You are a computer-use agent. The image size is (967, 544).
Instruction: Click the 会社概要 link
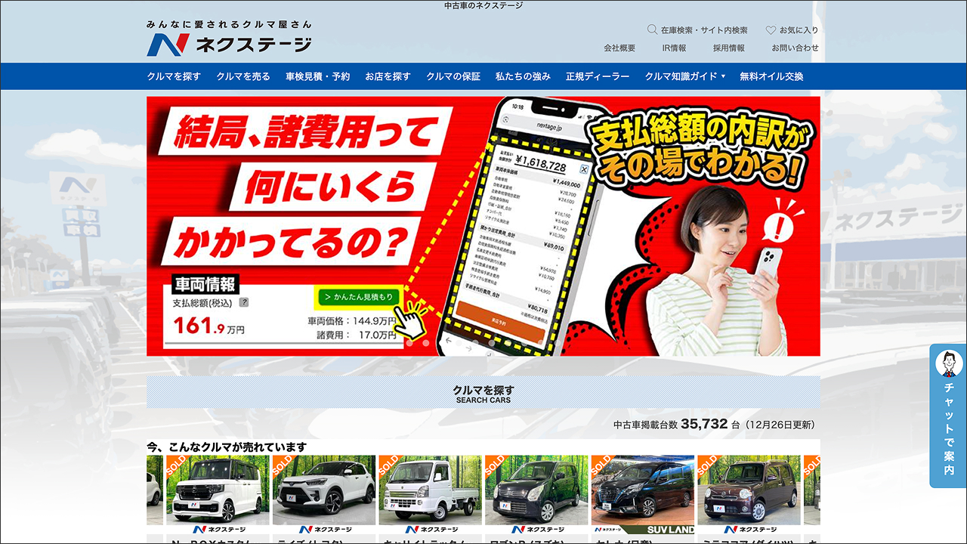(618, 47)
